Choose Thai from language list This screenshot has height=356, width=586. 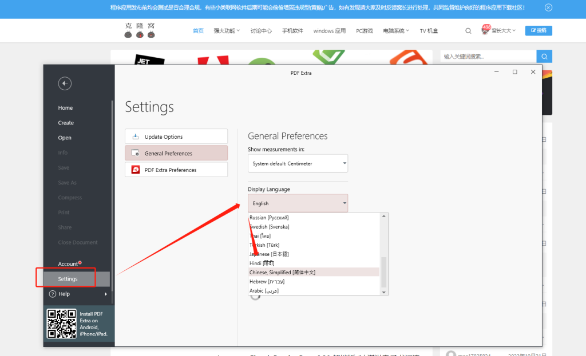[x=314, y=236]
